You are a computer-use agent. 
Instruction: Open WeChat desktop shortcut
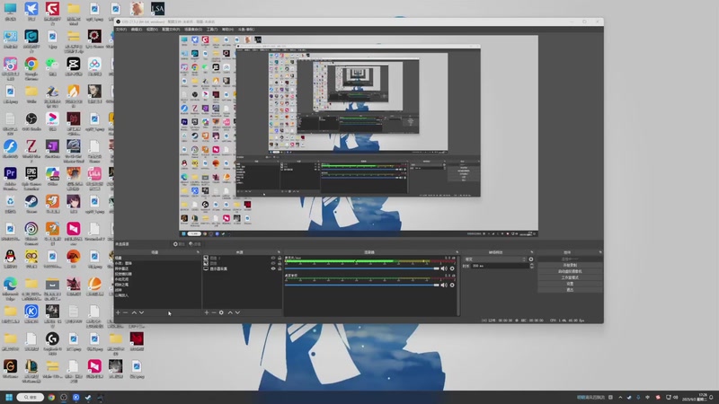tap(52, 68)
